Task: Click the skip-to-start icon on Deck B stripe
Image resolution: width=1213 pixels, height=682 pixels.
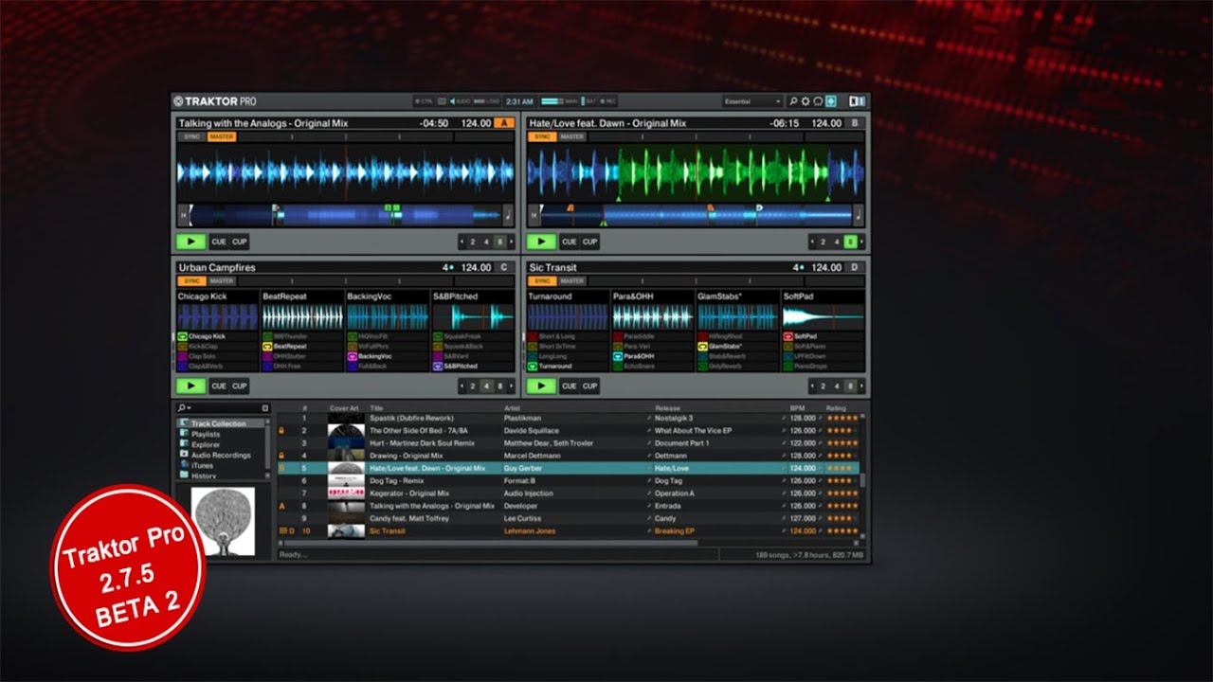Action: click(533, 217)
